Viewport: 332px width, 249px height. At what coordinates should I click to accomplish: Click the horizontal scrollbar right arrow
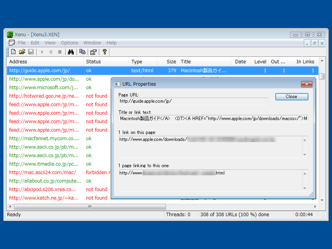[315, 207]
